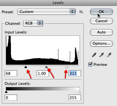Click the input highlights white slider
The height and width of the screenshot is (106, 117).
pos(67,67)
